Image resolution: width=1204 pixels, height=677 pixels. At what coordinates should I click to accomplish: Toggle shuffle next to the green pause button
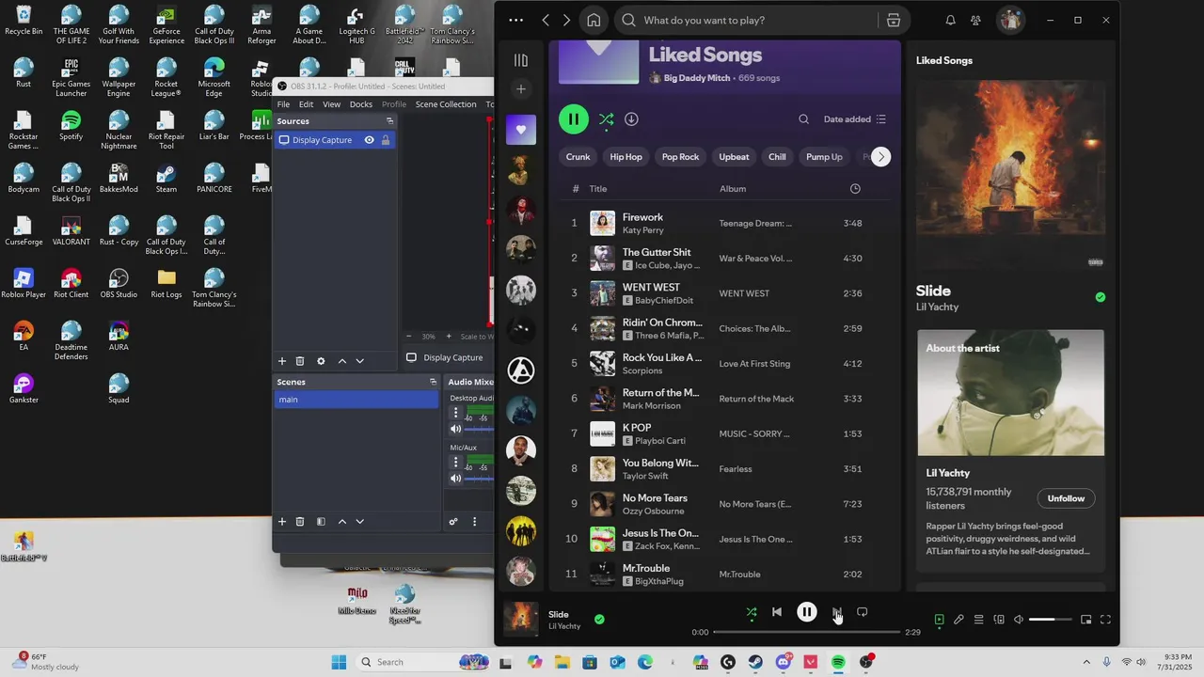(x=606, y=119)
